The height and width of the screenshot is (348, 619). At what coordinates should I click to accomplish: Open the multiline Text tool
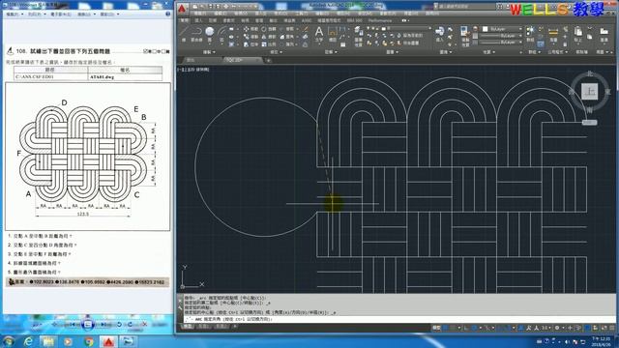(x=319, y=34)
